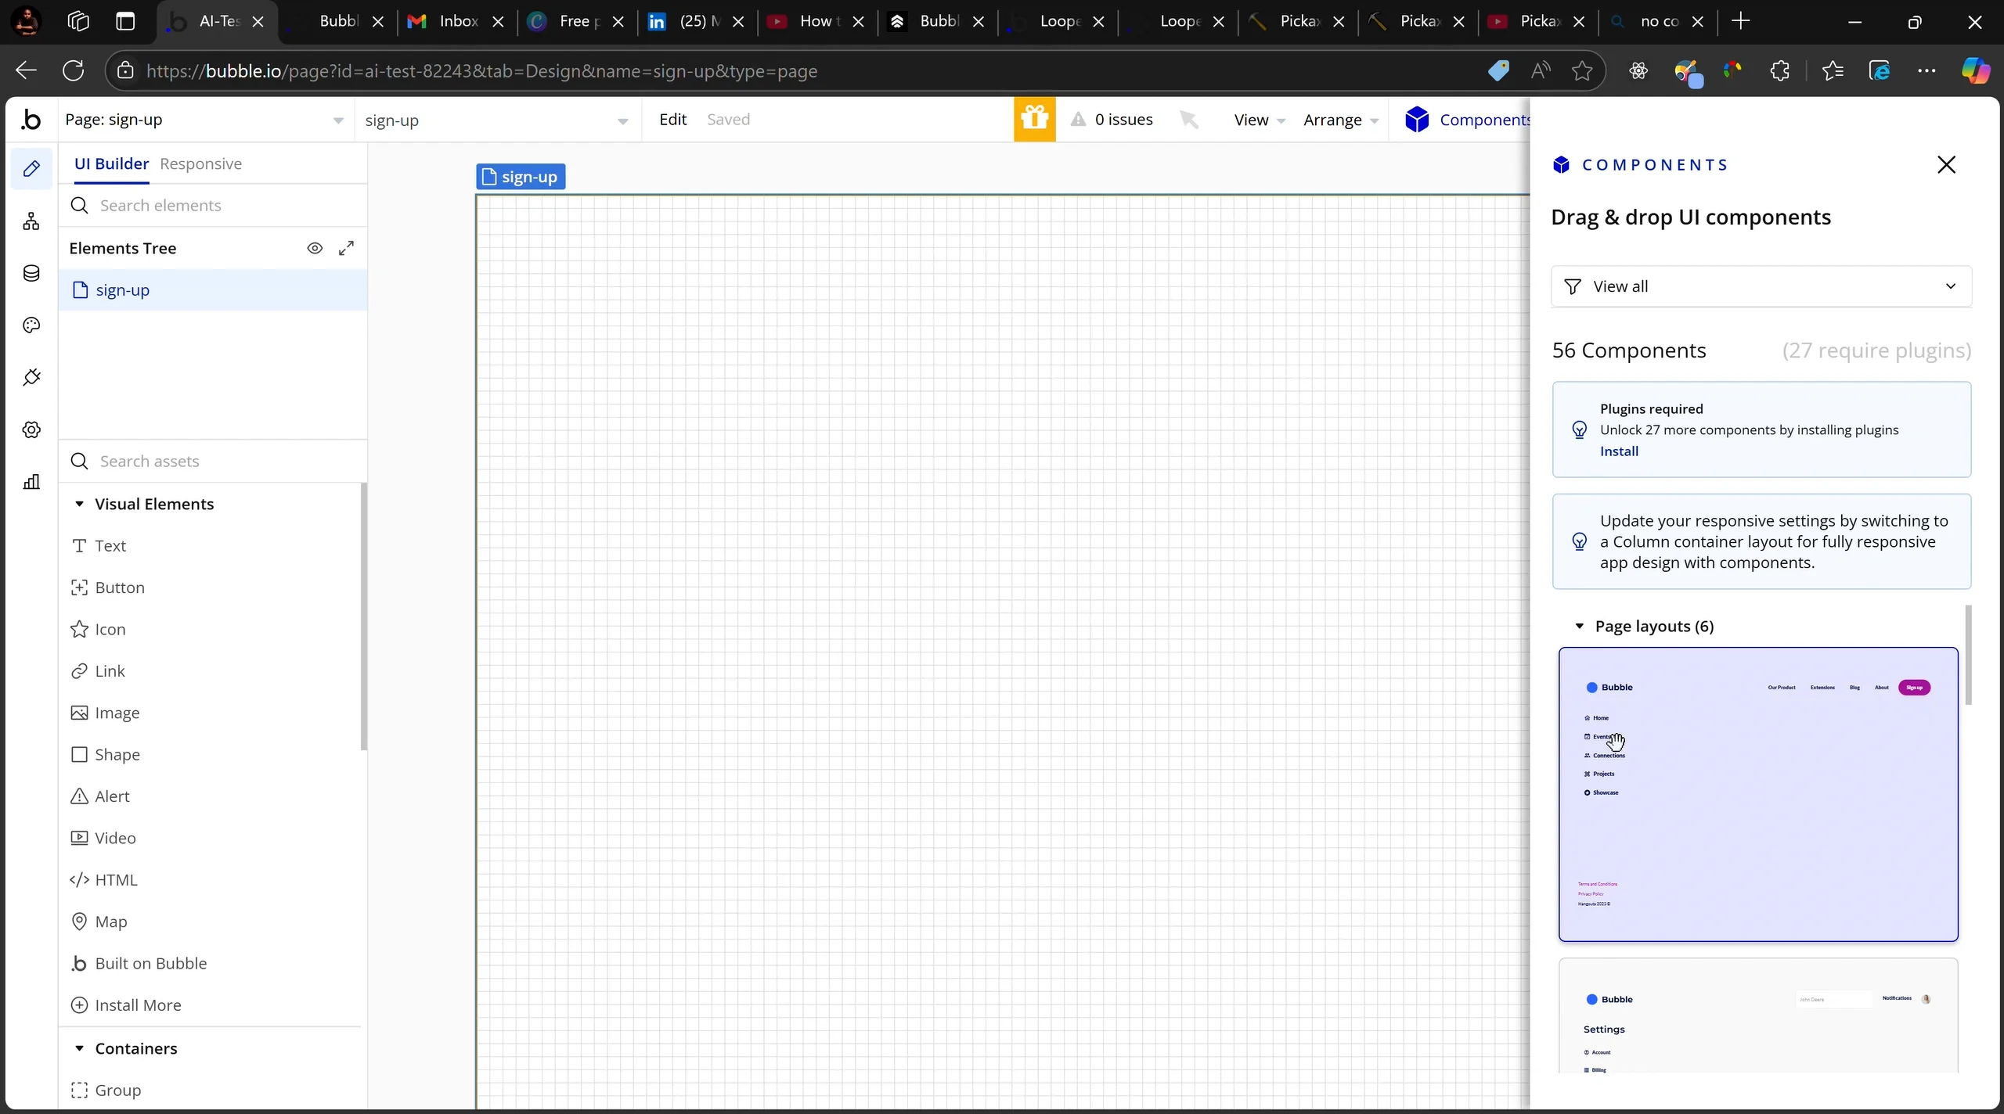Toggle the Components panel closed
The width and height of the screenshot is (2004, 1114).
(1947, 164)
